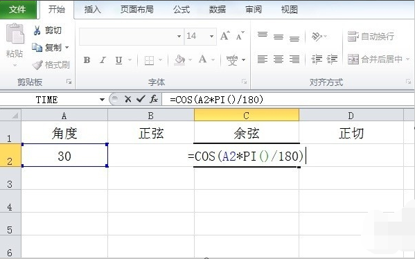Click inside the formula bar text
415x259 pixels.
point(216,100)
